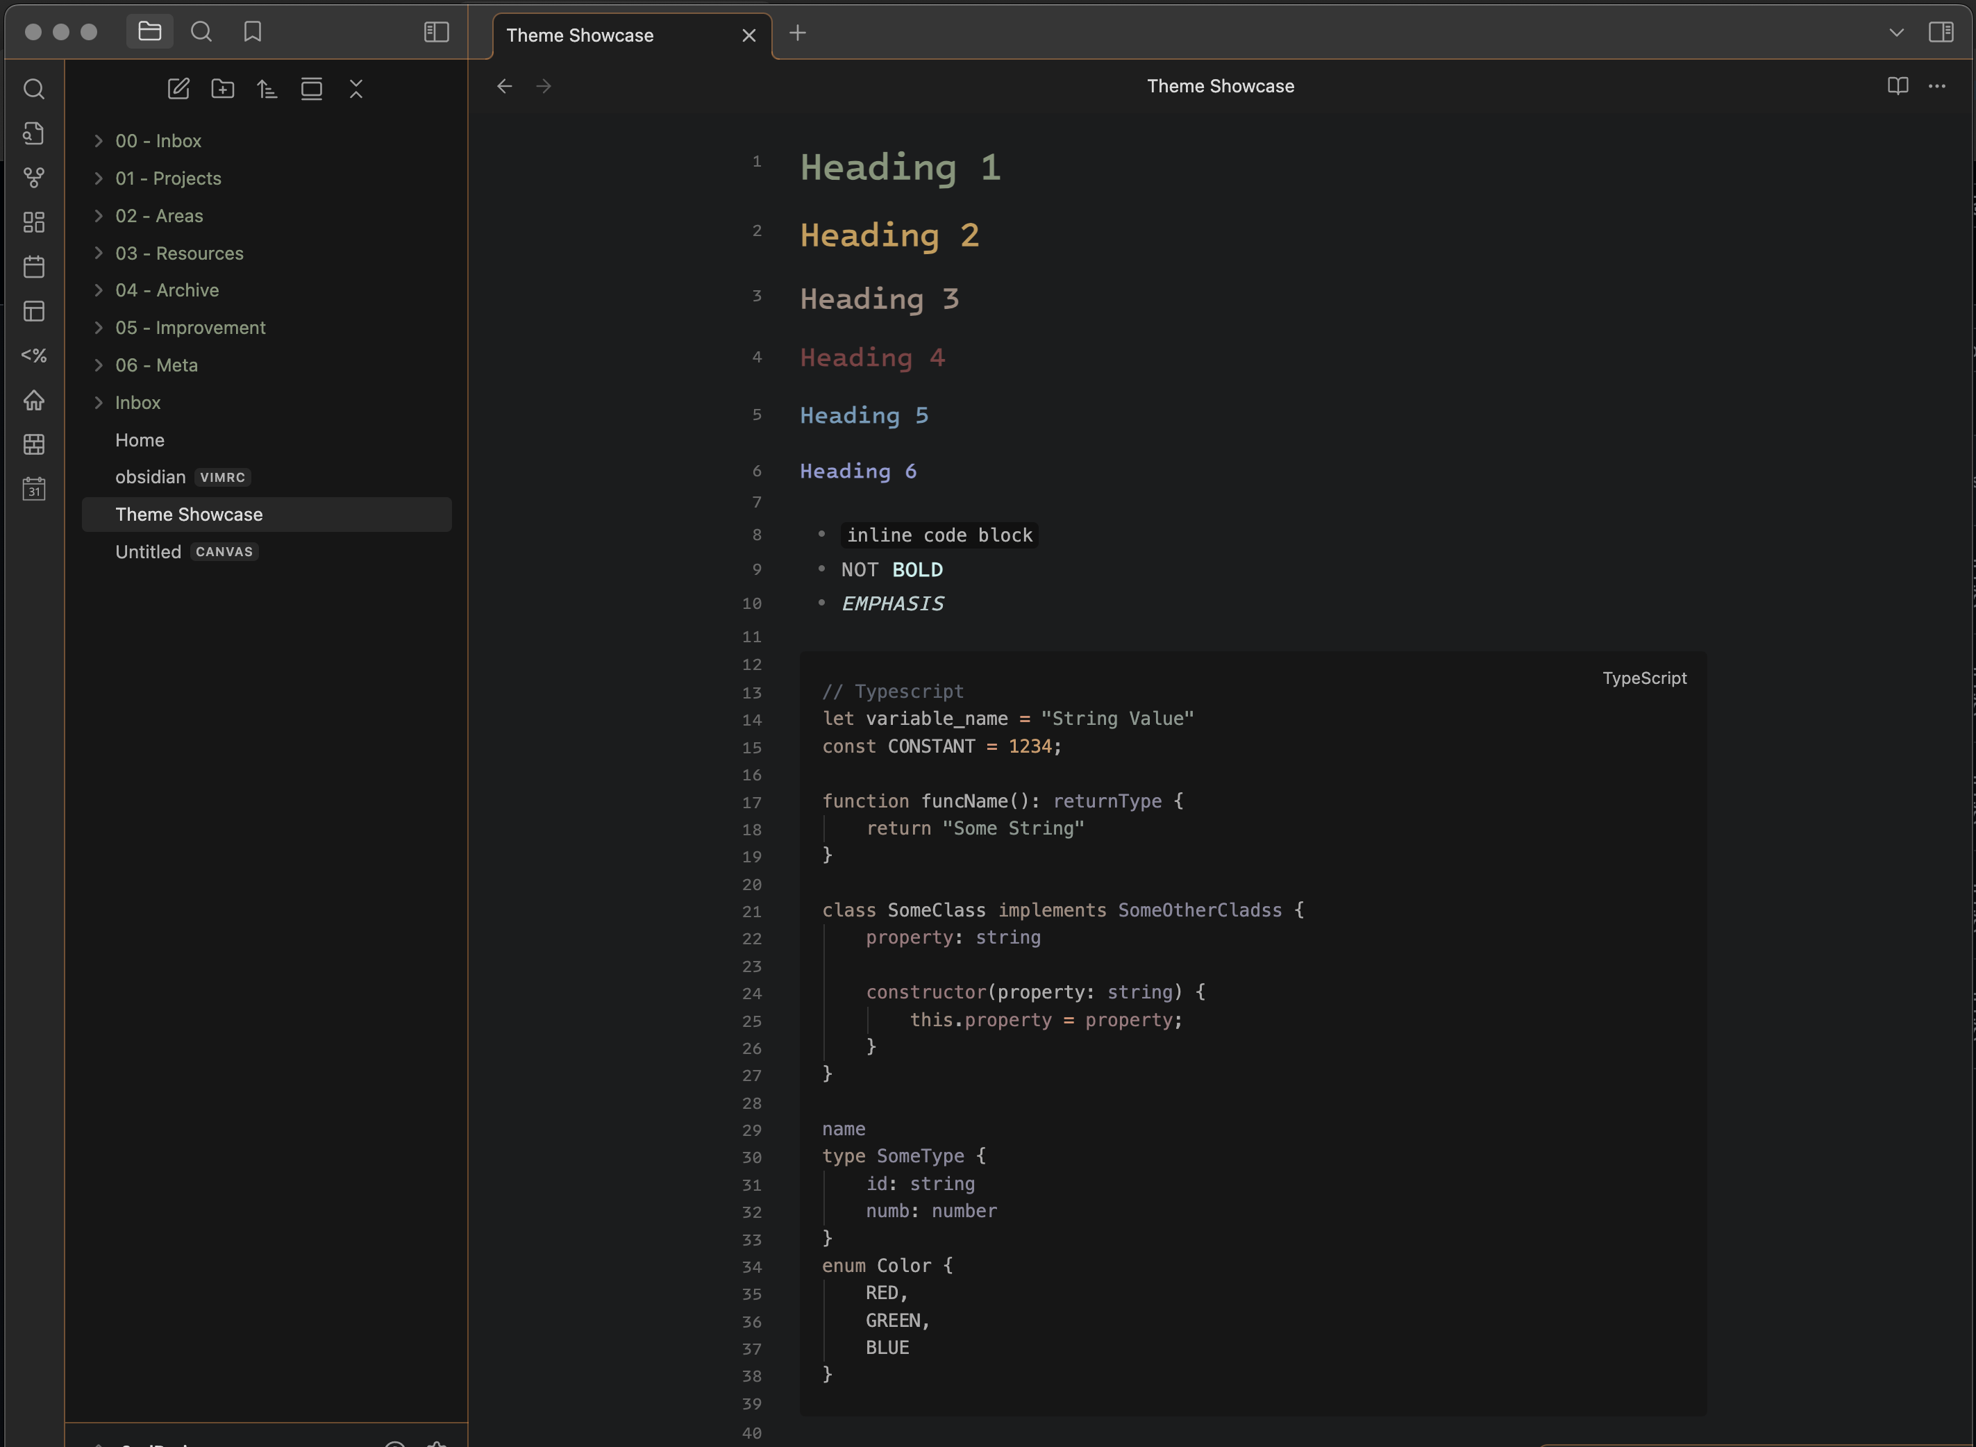
Task: Navigate forward with the right arrow
Action: click(x=544, y=86)
